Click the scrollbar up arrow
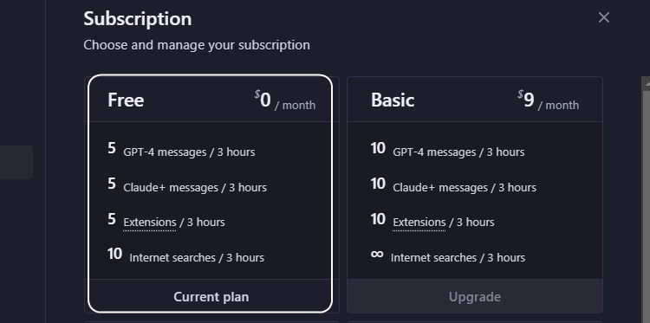Viewport: 650px width, 323px height. [647, 83]
